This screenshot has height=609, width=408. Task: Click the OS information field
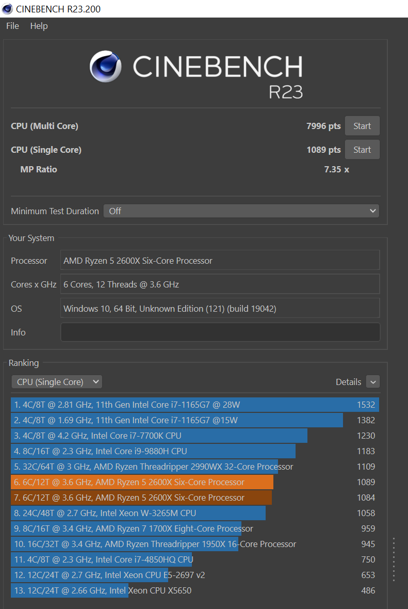pyautogui.click(x=220, y=309)
